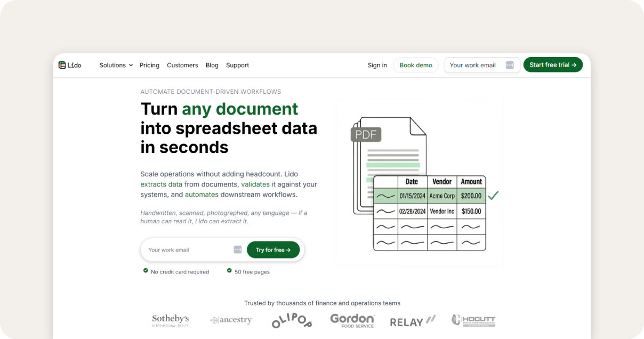Image resolution: width=644 pixels, height=339 pixels.
Task: Click the Book demo button
Action: pyautogui.click(x=416, y=65)
